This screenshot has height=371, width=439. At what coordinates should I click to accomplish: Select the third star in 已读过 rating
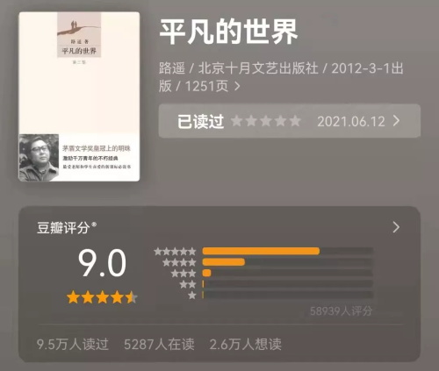tap(266, 121)
